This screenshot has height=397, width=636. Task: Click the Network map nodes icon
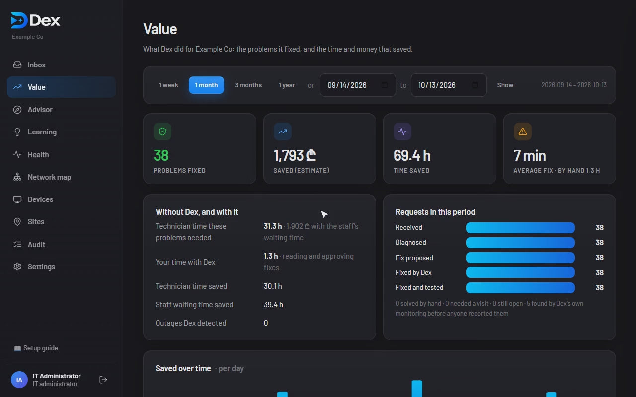coord(17,177)
